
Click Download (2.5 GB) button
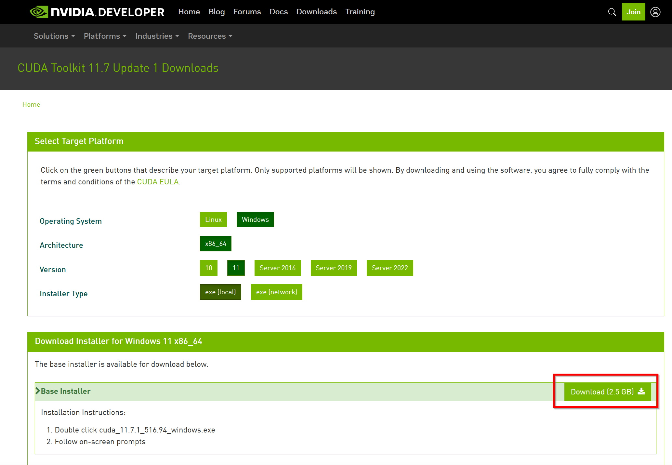[608, 392]
